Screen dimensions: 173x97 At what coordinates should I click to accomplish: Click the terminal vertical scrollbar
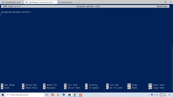[172, 68]
